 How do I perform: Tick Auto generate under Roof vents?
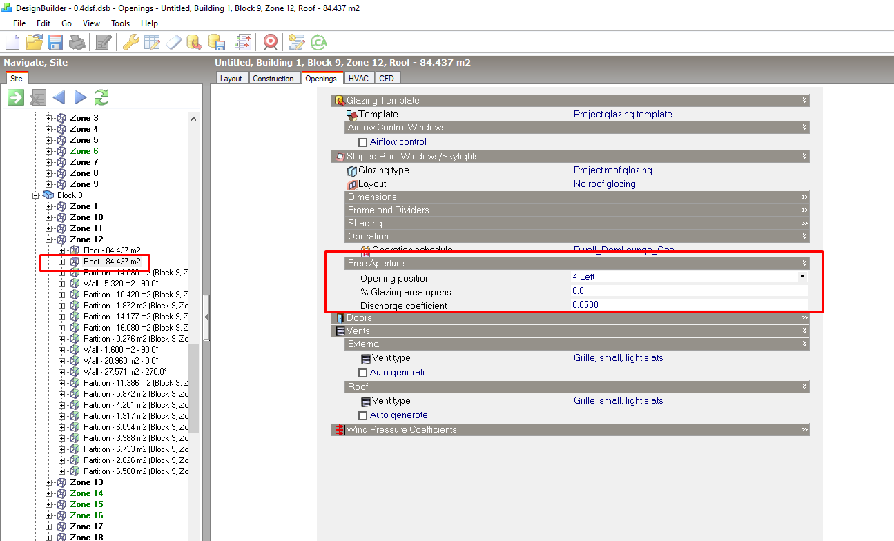coord(362,415)
